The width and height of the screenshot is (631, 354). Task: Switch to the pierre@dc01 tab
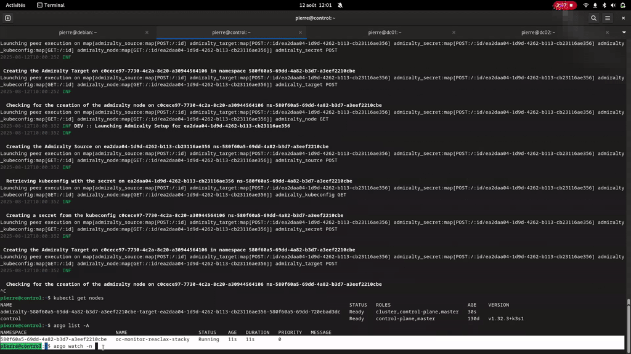pyautogui.click(x=385, y=32)
